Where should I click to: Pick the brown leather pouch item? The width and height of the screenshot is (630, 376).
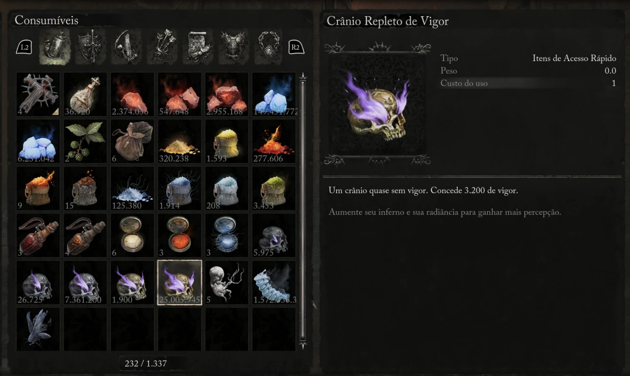tap(132, 142)
